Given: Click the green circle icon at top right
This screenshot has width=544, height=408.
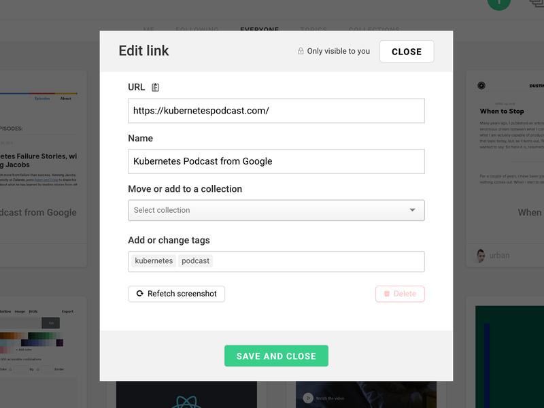Looking at the screenshot, I should coord(498,2).
